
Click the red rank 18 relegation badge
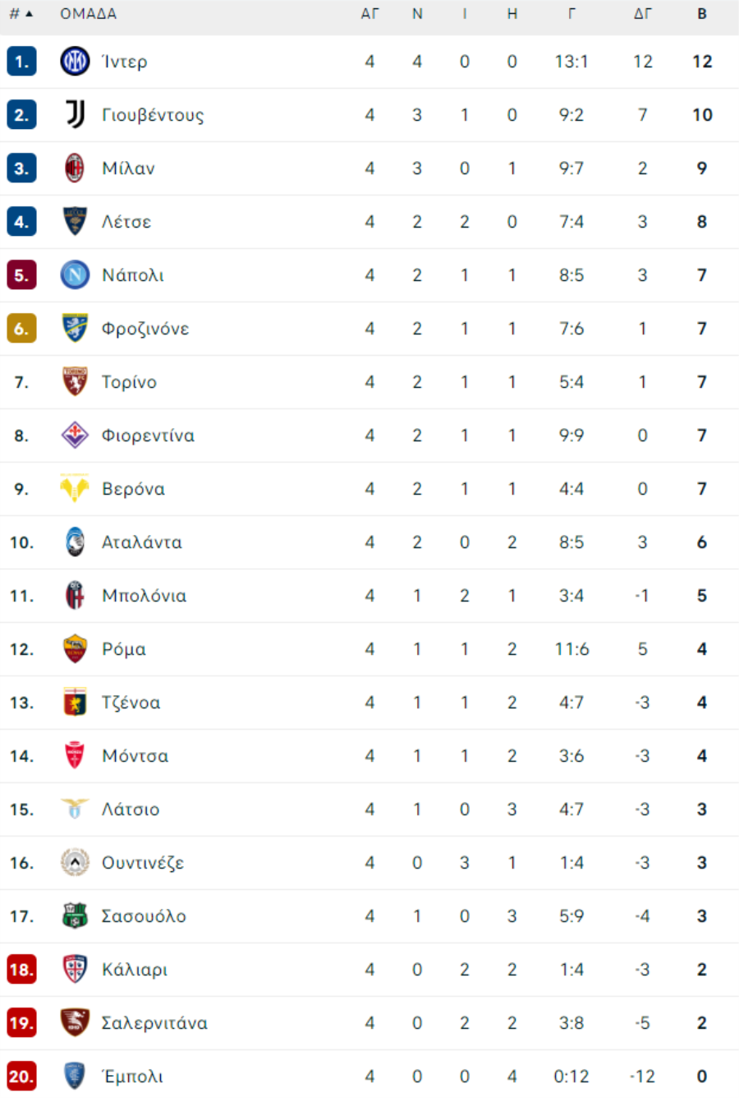click(21, 969)
